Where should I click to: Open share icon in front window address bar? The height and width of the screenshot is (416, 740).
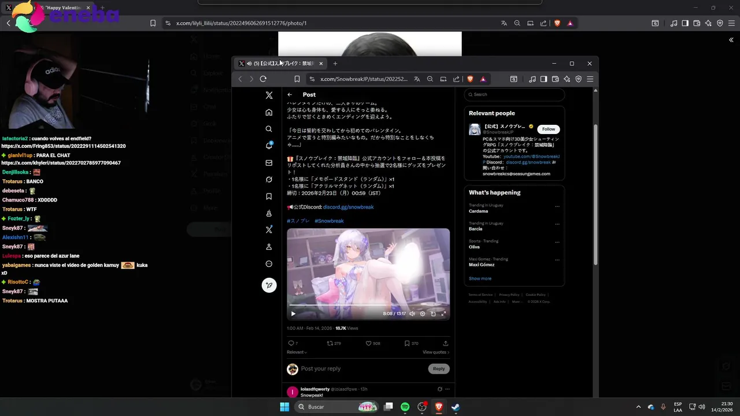point(456,79)
